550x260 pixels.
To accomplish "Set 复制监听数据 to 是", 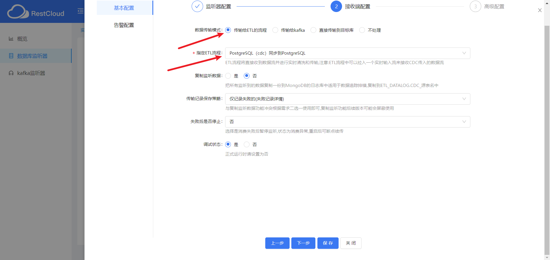I will tap(228, 76).
